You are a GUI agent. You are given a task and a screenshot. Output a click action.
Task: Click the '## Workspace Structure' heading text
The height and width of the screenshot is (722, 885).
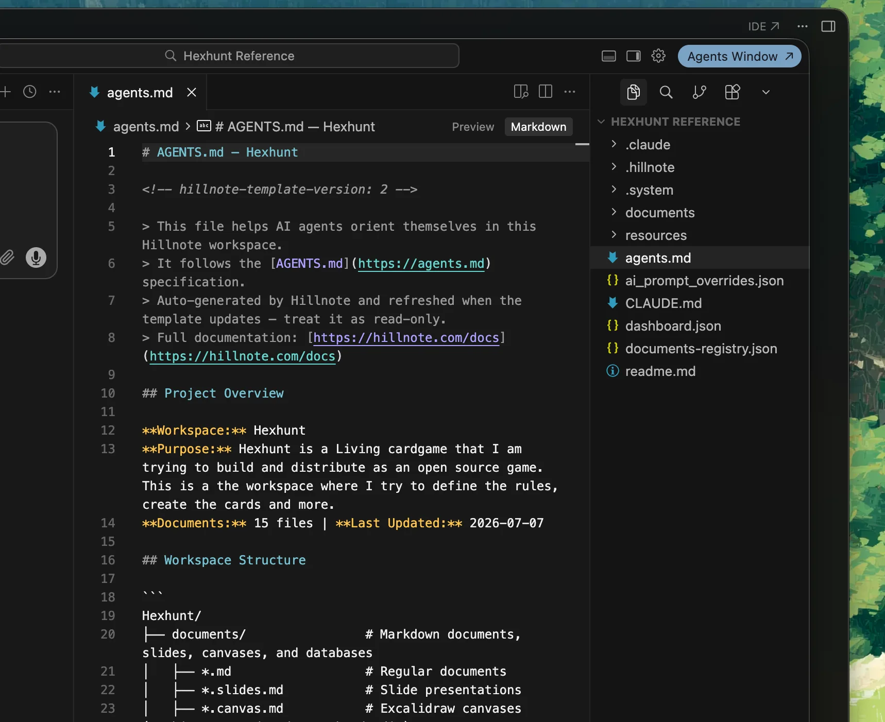224,560
